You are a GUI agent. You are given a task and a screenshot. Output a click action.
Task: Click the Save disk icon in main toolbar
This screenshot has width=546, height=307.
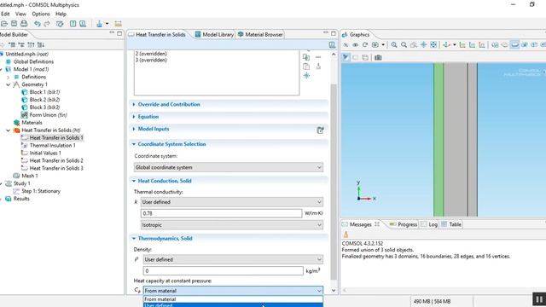pyautogui.click(x=14, y=24)
